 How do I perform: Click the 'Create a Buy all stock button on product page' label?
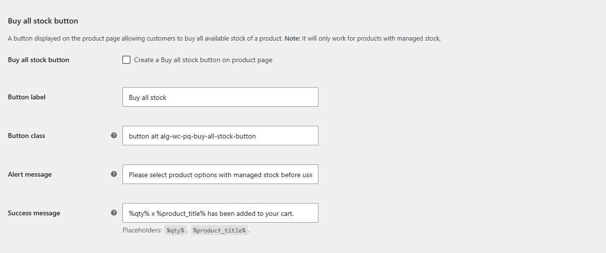click(203, 60)
